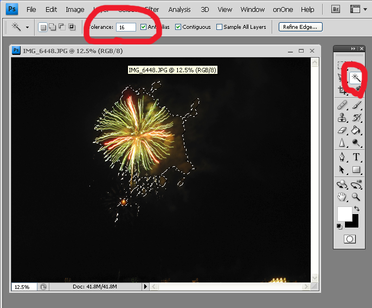Select the Pen tool
This screenshot has width=372, height=308.
[x=342, y=157]
